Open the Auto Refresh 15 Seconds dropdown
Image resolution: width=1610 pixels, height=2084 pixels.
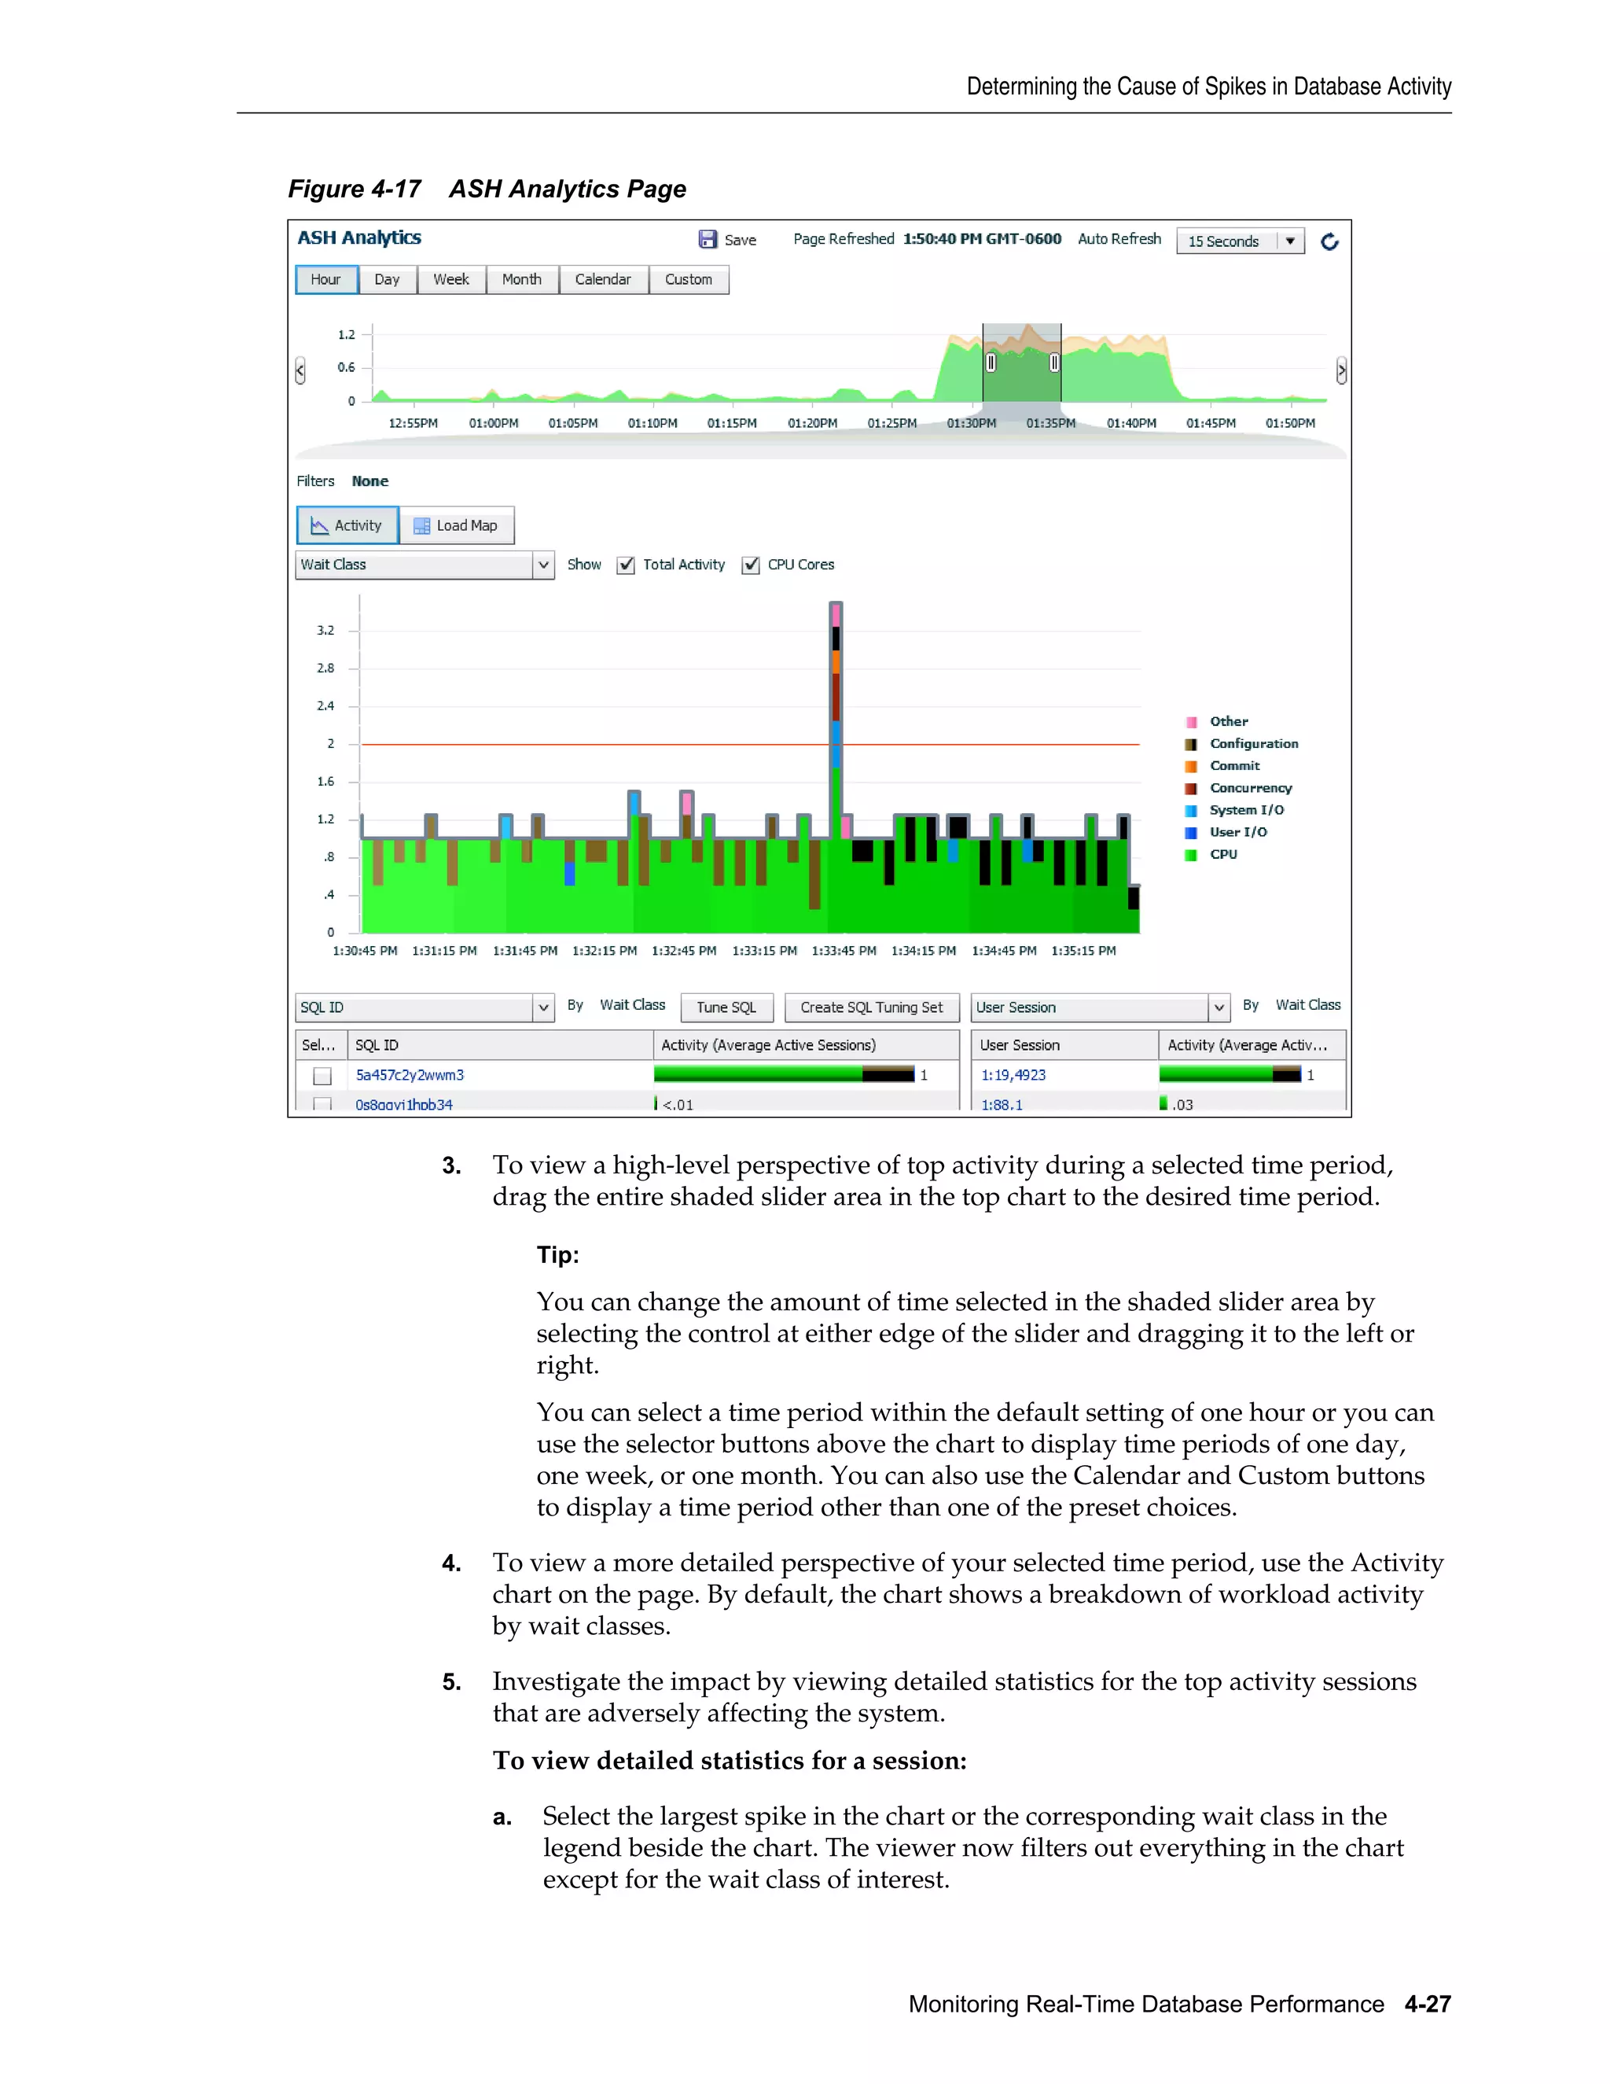click(x=1289, y=241)
